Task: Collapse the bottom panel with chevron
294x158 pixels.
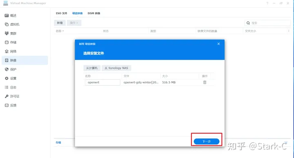Action: [286, 143]
